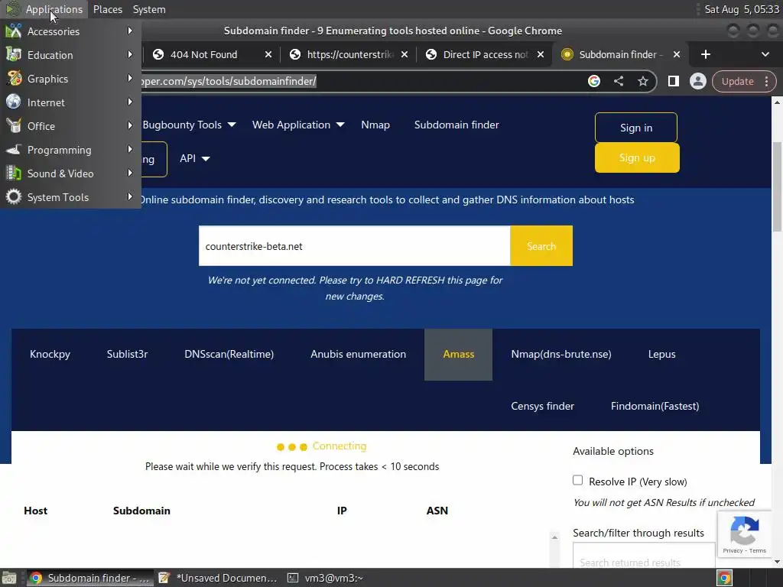The width and height of the screenshot is (783, 587).
Task: Open the Subdomain finder nav link
Action: [456, 125]
